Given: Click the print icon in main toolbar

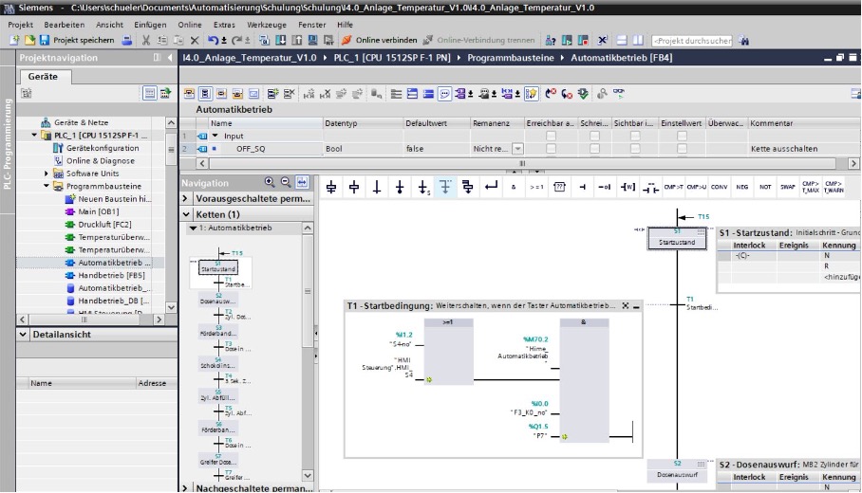Looking at the screenshot, I should coord(127,41).
